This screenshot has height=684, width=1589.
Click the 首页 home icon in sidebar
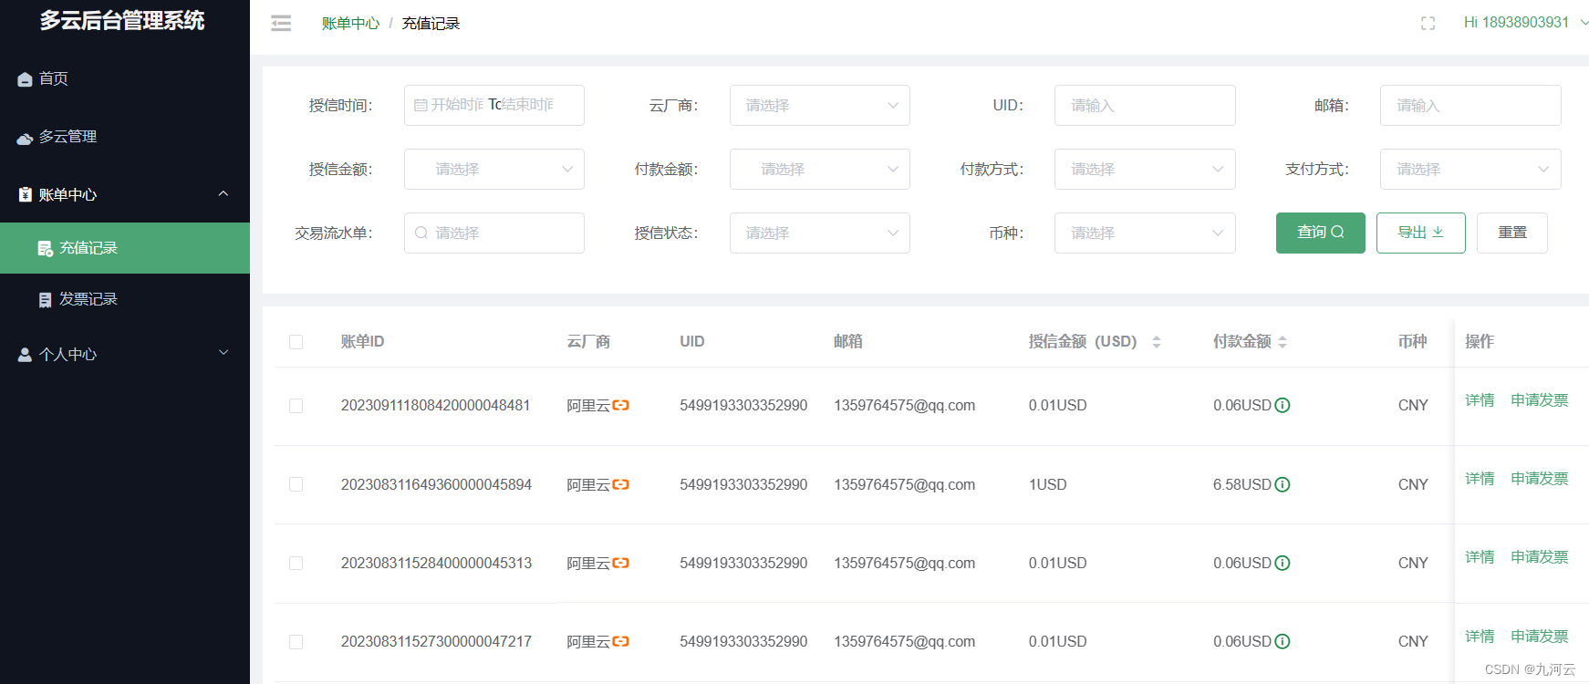coord(26,79)
